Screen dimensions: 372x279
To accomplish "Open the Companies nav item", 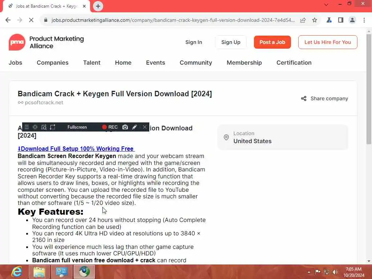I will (x=53, y=62).
